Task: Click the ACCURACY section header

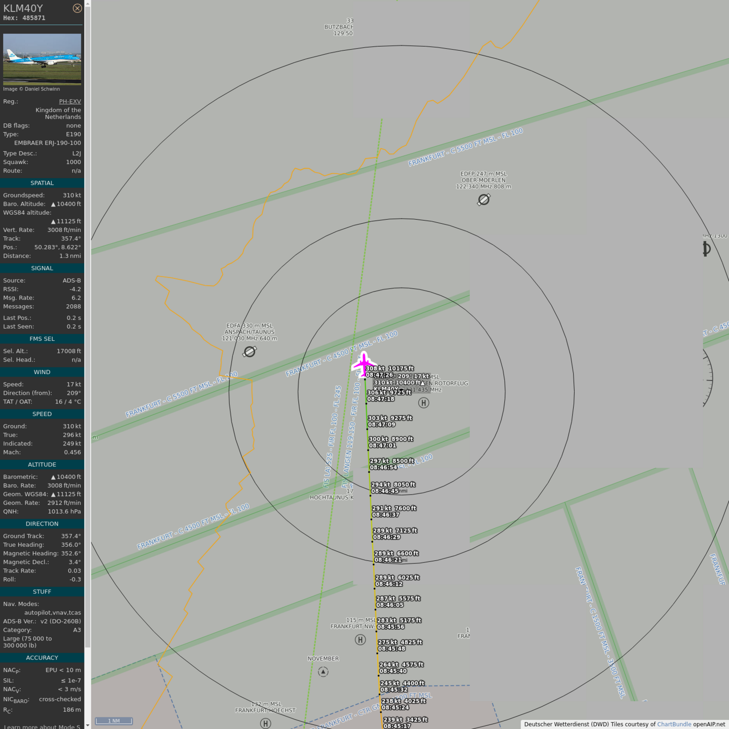Action: [x=42, y=658]
